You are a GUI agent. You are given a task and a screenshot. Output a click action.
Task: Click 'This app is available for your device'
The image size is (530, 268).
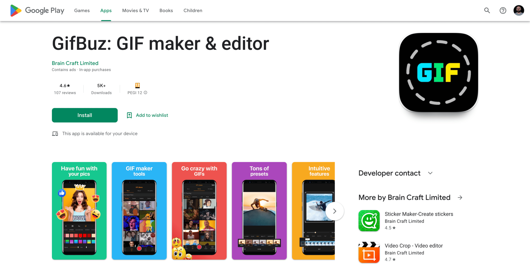(x=100, y=134)
